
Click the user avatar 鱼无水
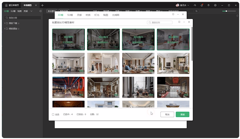click(x=177, y=5)
